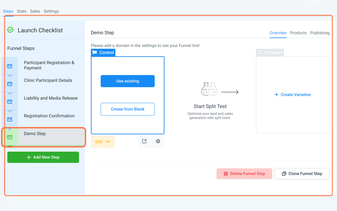The height and width of the screenshot is (211, 337).
Task: Open the Publishing tab
Action: point(320,33)
